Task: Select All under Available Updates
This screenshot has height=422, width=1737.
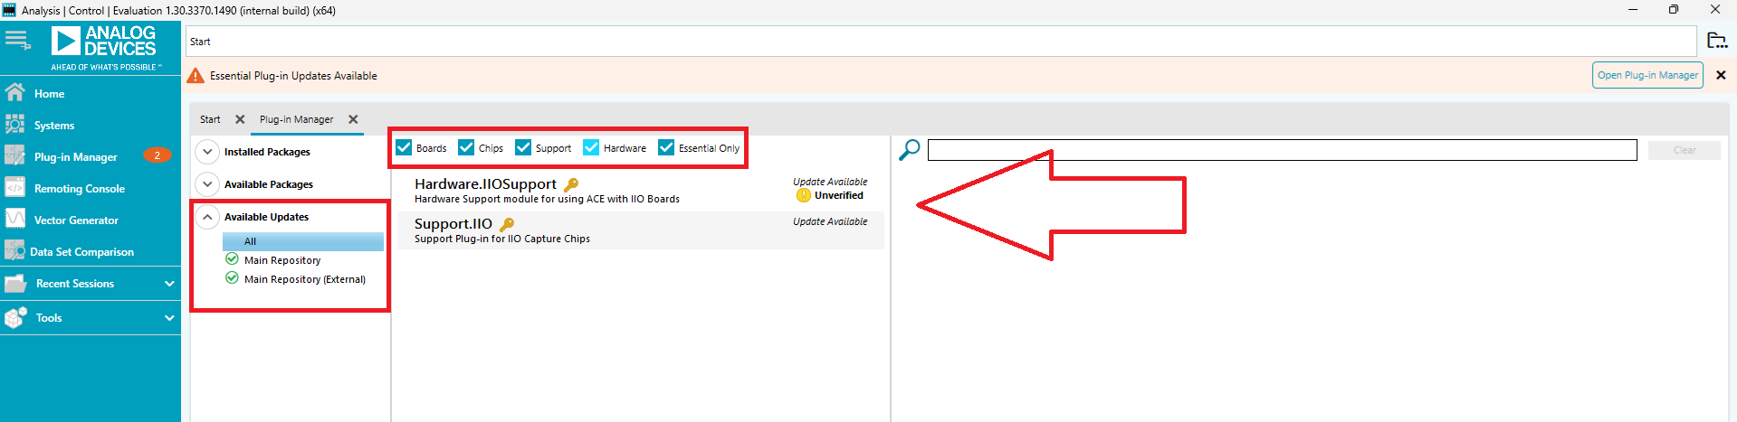Action: [x=303, y=241]
